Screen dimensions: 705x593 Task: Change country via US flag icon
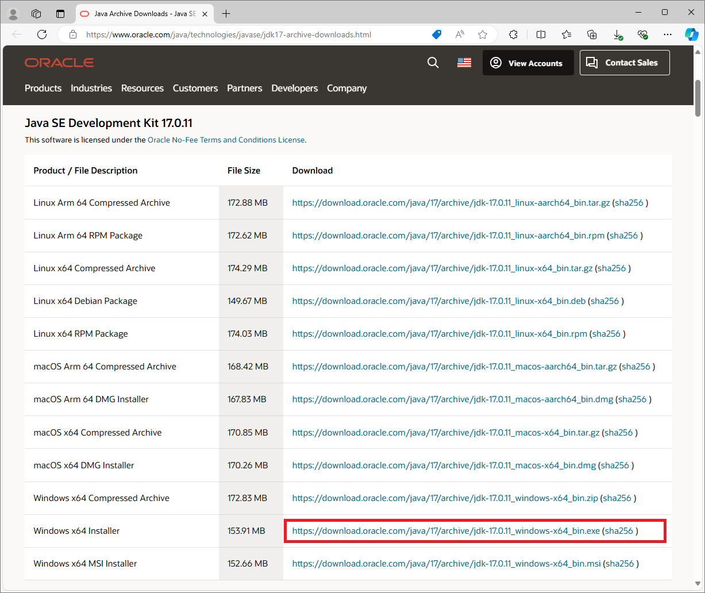click(464, 63)
